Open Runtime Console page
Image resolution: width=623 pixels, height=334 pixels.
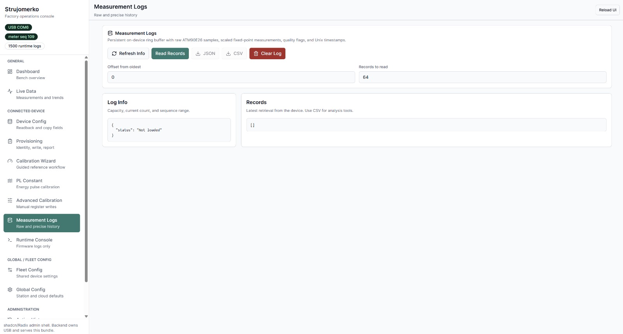tap(42, 243)
